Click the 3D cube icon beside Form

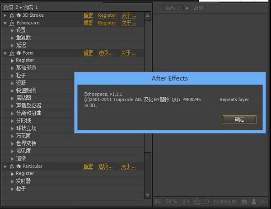pos(19,53)
